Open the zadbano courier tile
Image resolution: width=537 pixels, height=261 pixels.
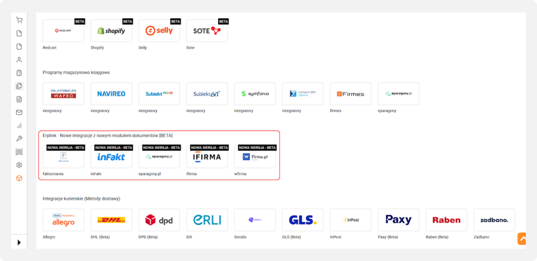point(494,220)
